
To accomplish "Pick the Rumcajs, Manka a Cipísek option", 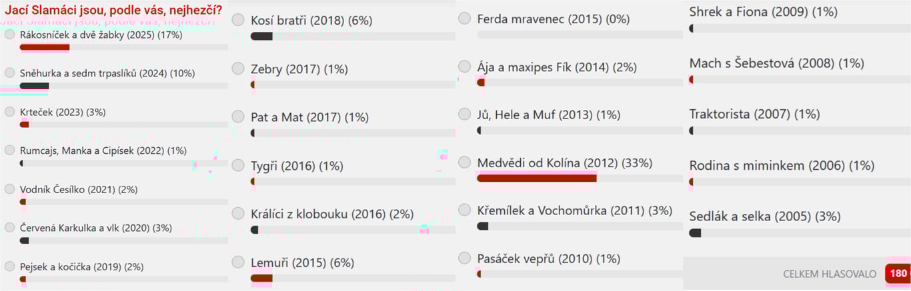I will click(x=9, y=150).
